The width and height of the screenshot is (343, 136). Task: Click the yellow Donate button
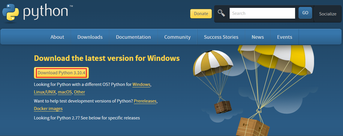201,14
